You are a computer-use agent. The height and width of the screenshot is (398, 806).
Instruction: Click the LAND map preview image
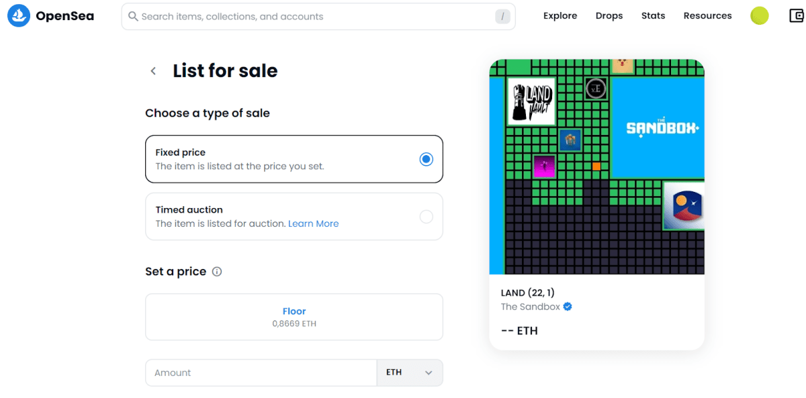pyautogui.click(x=597, y=166)
